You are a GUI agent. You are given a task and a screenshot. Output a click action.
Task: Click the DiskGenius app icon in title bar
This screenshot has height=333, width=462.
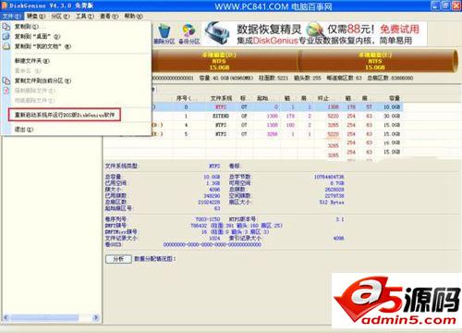5,6
